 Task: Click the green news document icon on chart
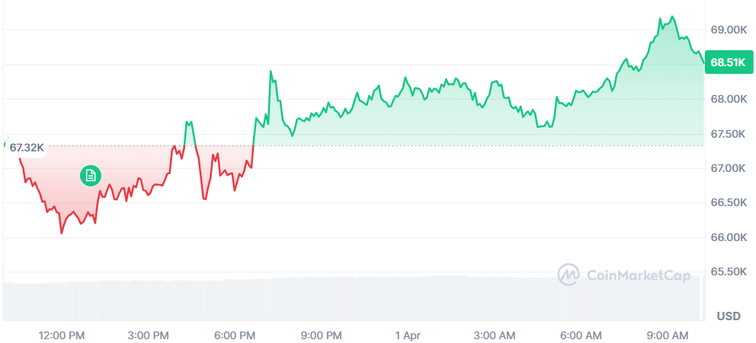[91, 176]
